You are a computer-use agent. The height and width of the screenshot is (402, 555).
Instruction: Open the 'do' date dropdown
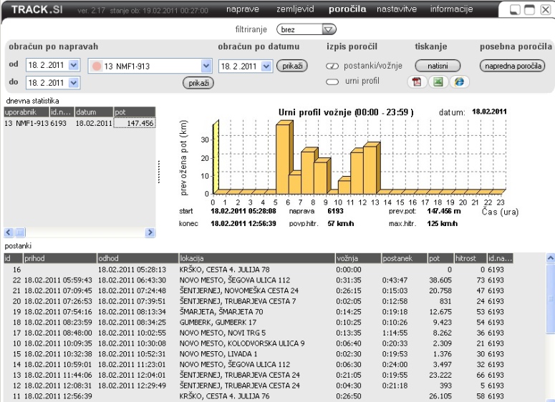pos(74,83)
